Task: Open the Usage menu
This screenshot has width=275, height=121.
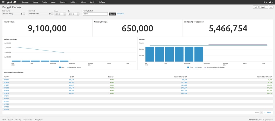Action: click(x=53, y=2)
